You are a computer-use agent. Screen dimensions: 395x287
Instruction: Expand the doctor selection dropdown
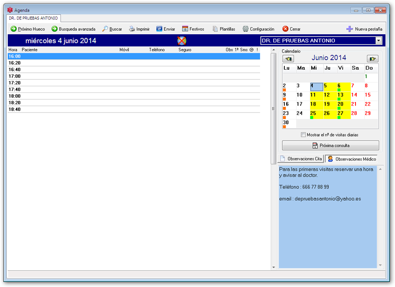pyautogui.click(x=379, y=41)
